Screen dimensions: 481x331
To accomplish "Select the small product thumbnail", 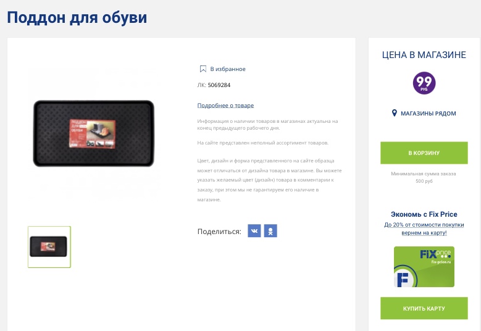I will (x=49, y=247).
